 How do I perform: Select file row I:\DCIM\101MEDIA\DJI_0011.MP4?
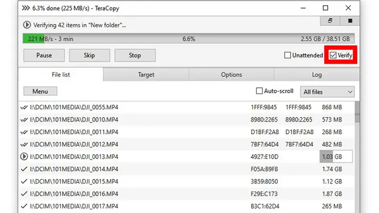click(x=186, y=132)
